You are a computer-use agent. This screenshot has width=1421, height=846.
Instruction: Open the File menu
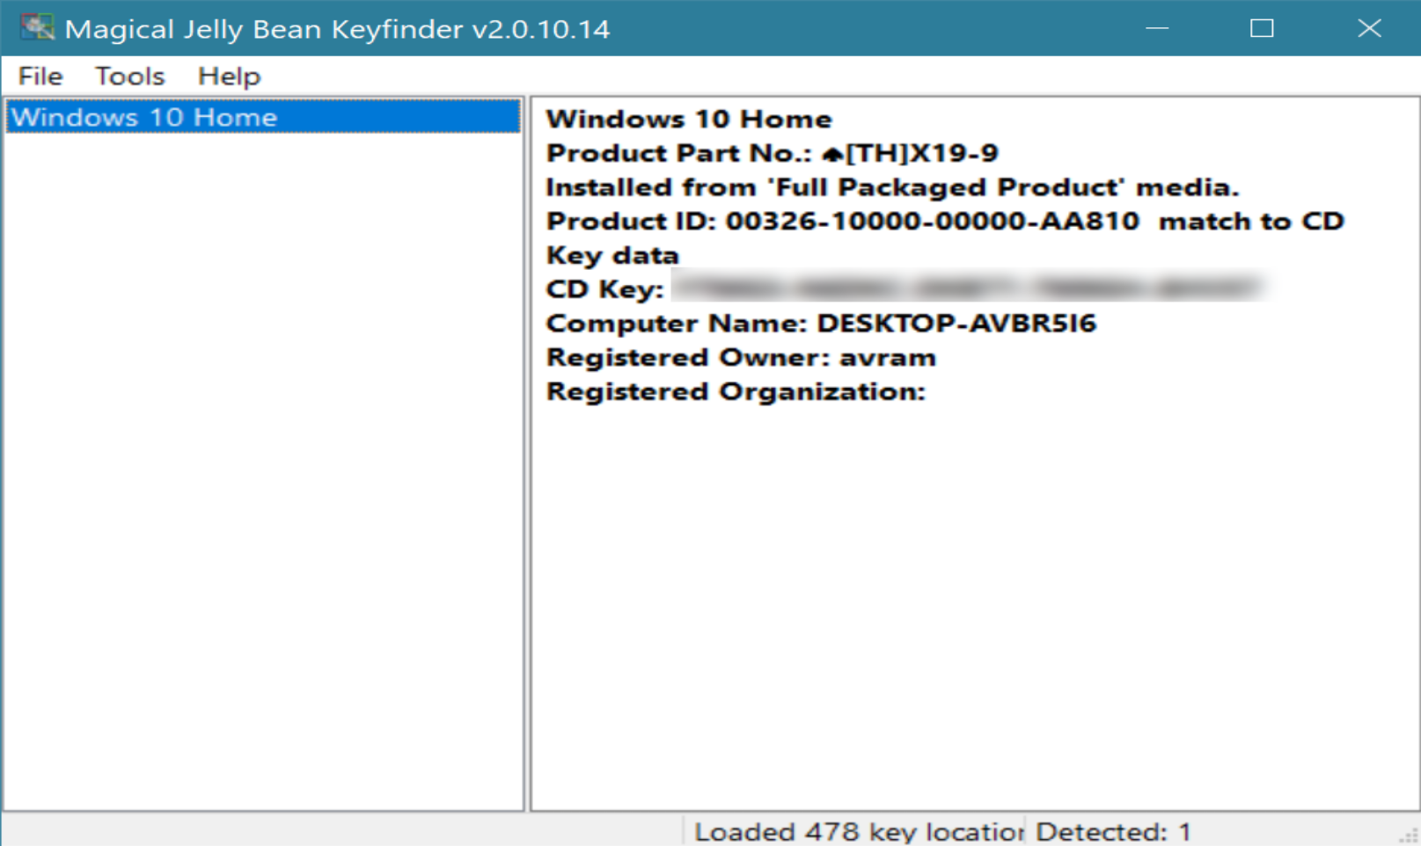point(40,77)
